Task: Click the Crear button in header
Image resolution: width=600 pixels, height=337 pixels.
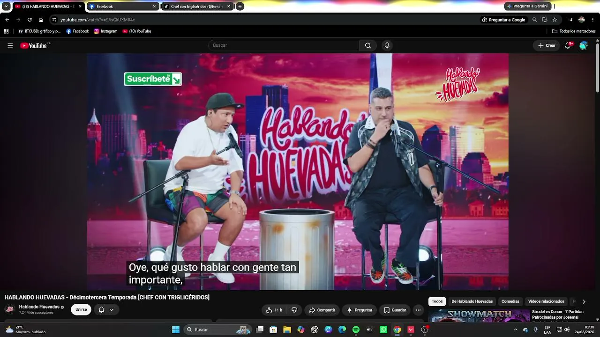Action: tap(547, 45)
